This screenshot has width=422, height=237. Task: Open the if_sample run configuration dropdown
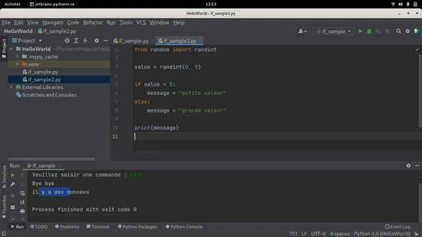(334, 31)
